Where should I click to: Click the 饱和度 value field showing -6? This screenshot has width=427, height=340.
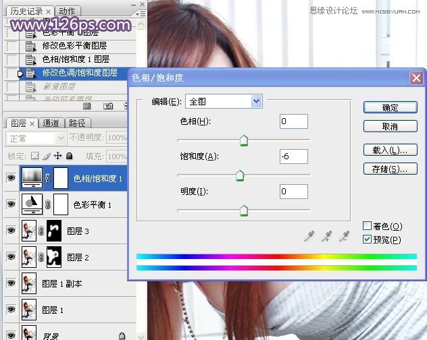pos(294,157)
